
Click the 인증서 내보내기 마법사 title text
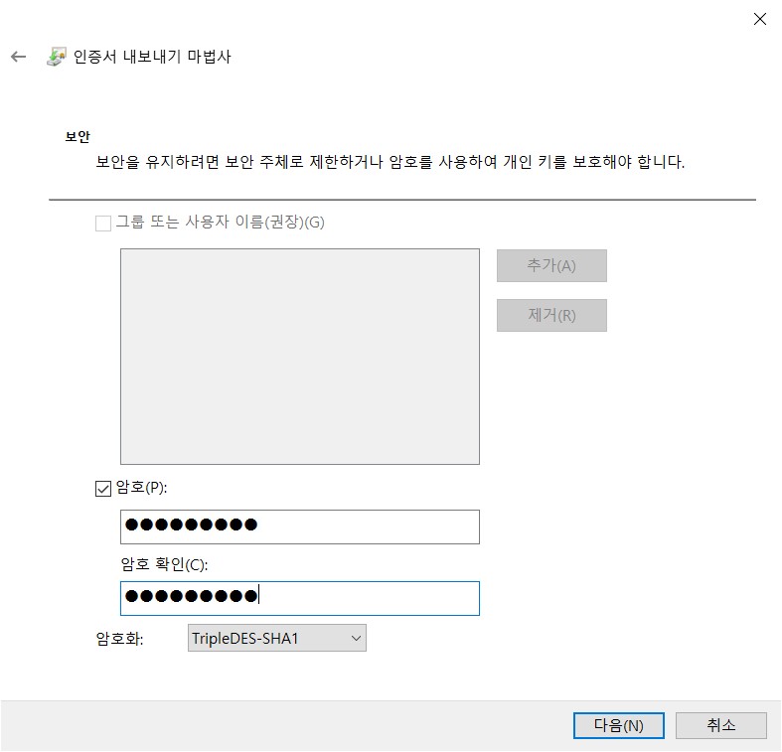tap(152, 57)
